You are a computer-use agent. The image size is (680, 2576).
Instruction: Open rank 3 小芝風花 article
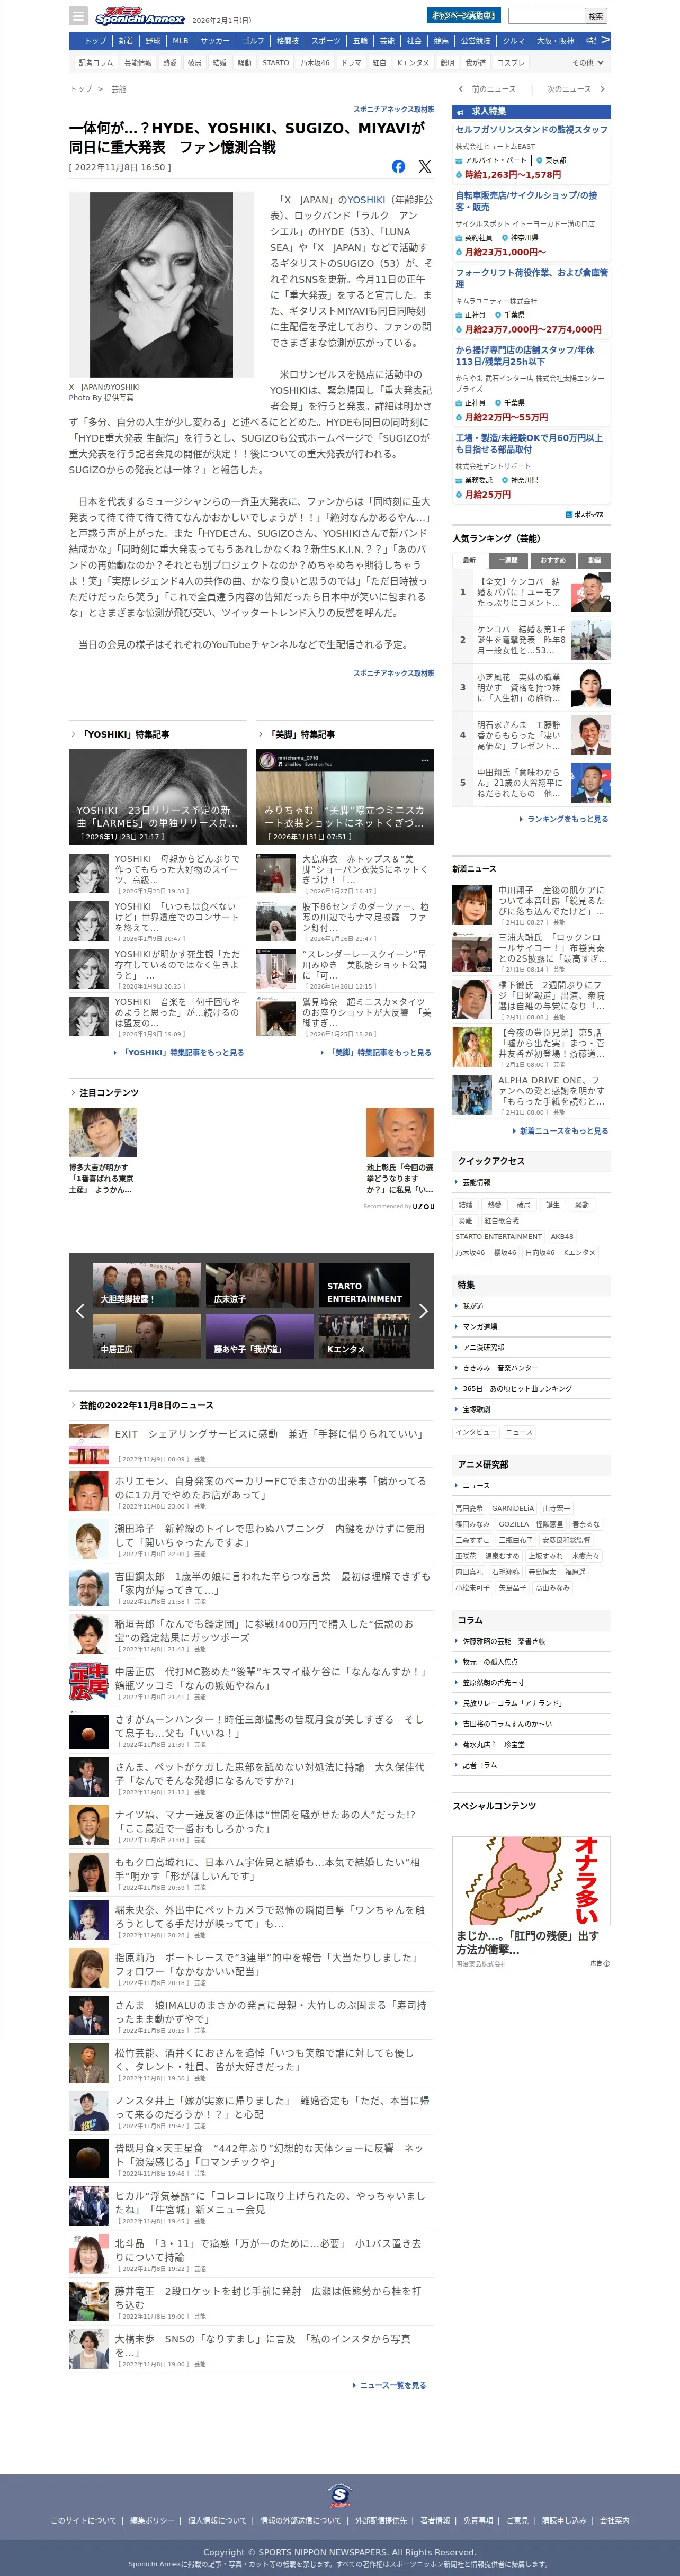tap(531, 688)
